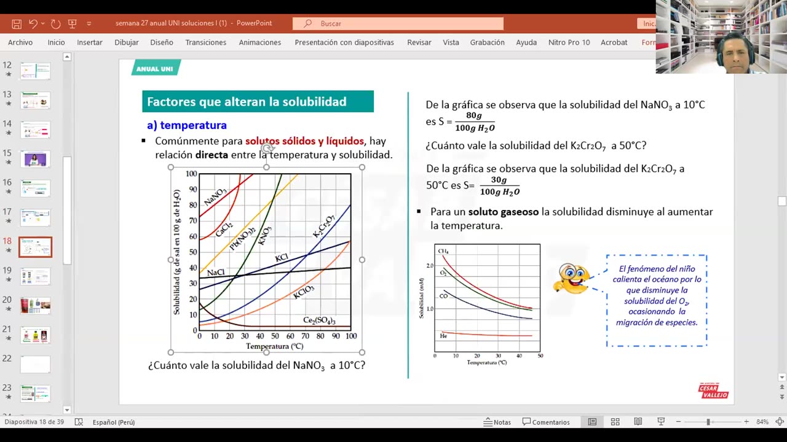The height and width of the screenshot is (442, 787).
Task: Select slide 18 thumbnail
Action: 35,247
